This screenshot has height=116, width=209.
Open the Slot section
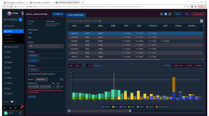(x=9, y=57)
